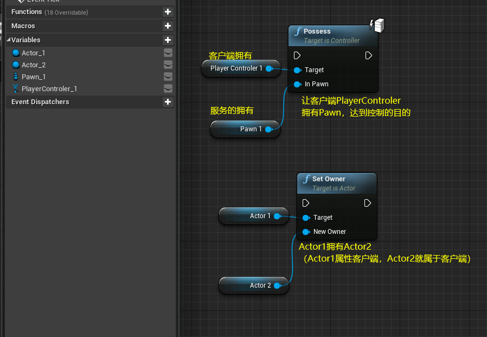Select PlayerControler_1 in the Variables list
Viewport: 487px width, 337px height.
pyautogui.click(x=49, y=89)
